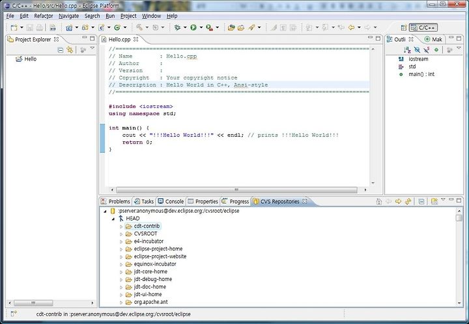
Task: Expand the cdt-contrib folder
Action: pyautogui.click(x=121, y=226)
